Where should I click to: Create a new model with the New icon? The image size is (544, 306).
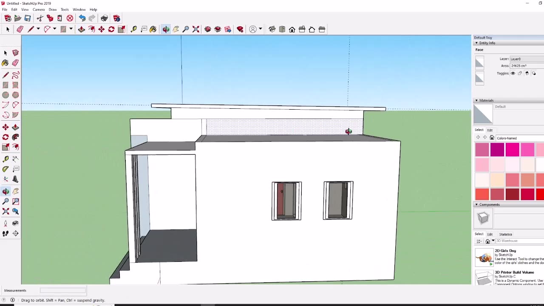[x=8, y=18]
